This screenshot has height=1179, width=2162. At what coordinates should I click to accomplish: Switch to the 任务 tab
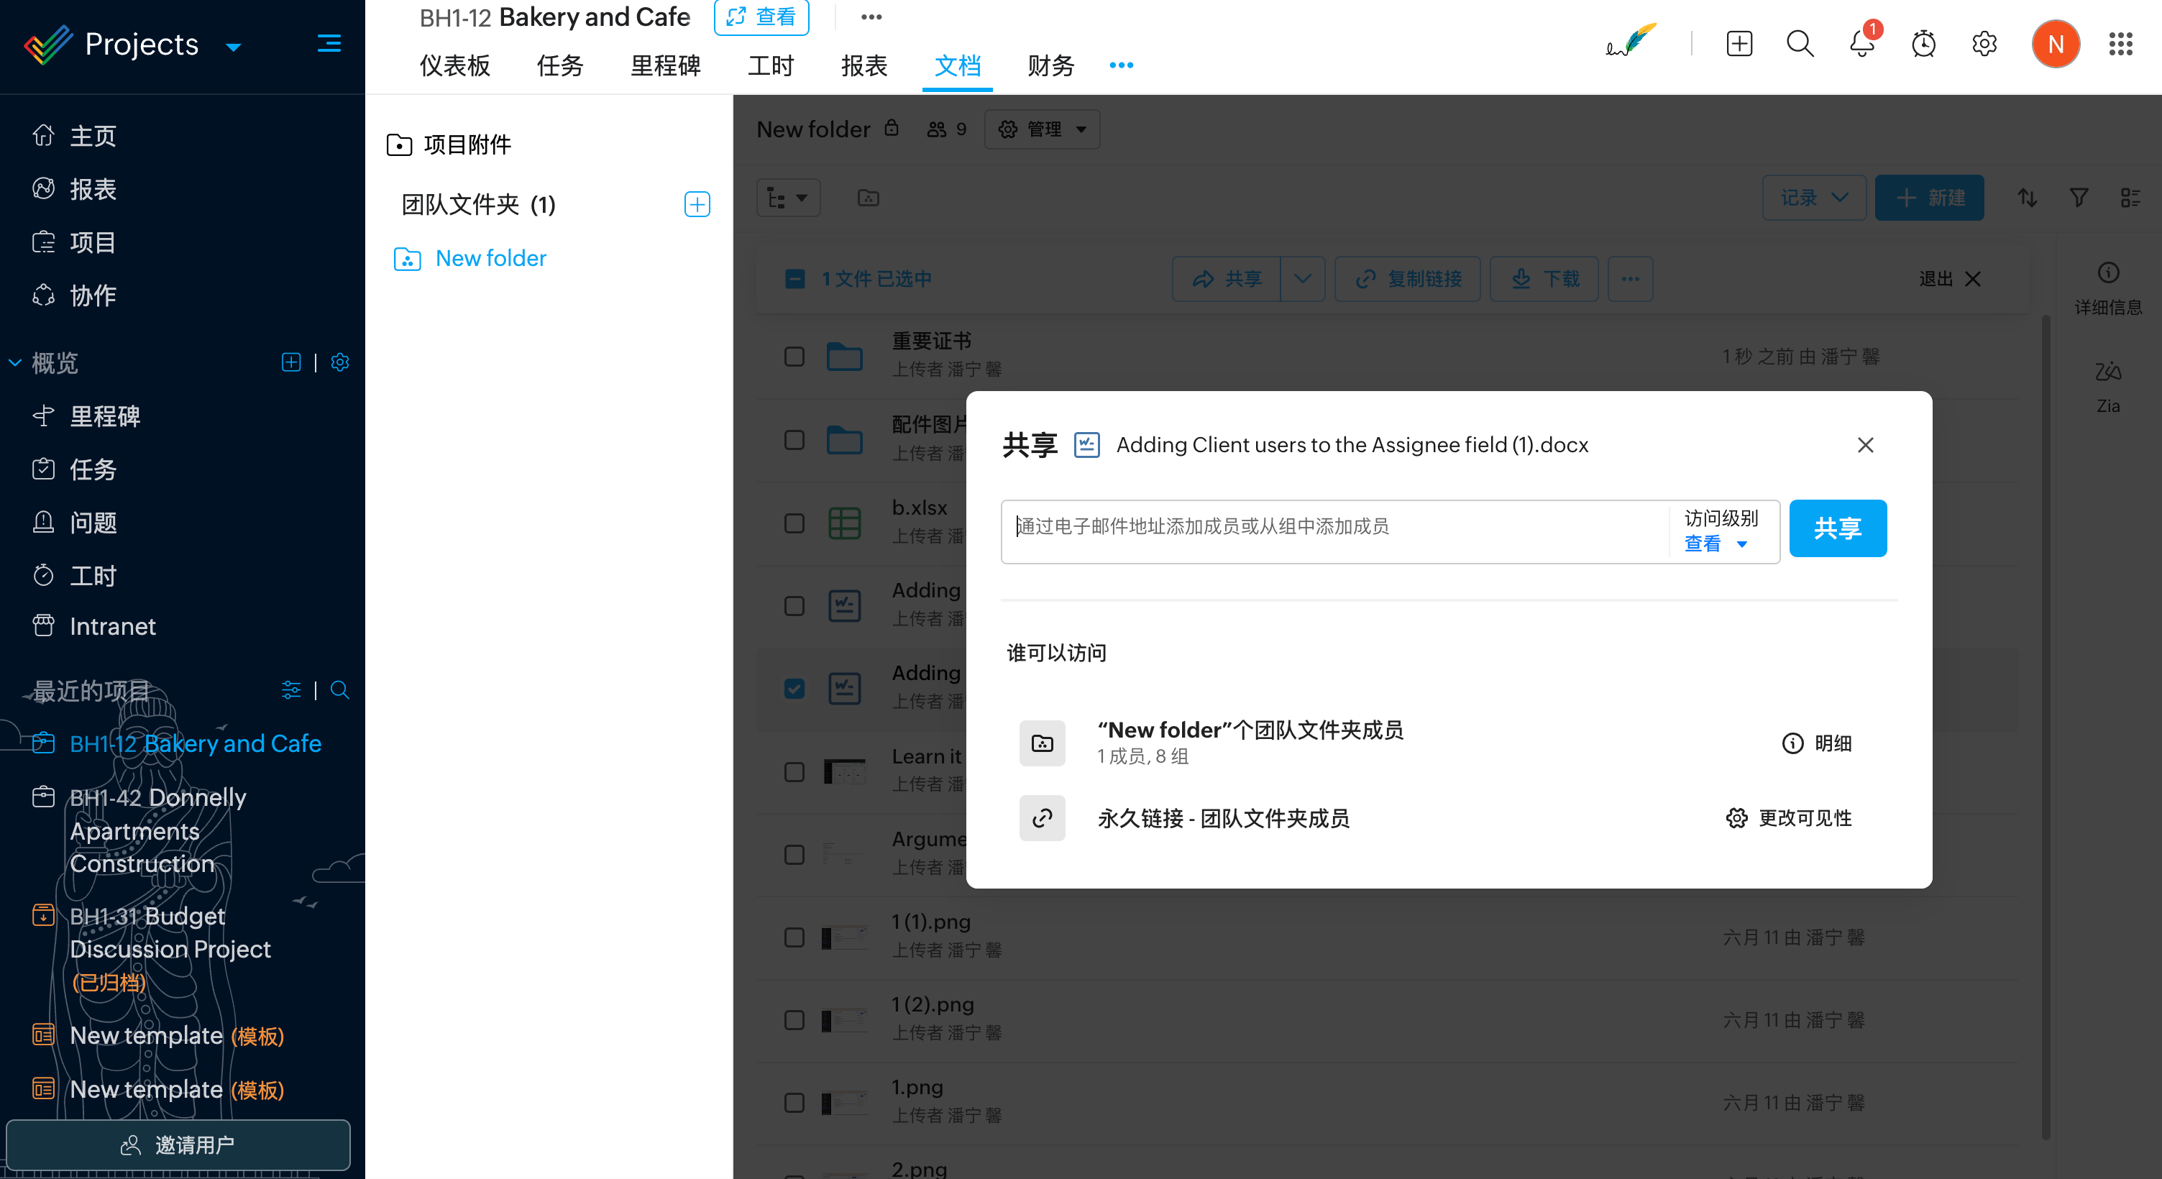point(560,65)
